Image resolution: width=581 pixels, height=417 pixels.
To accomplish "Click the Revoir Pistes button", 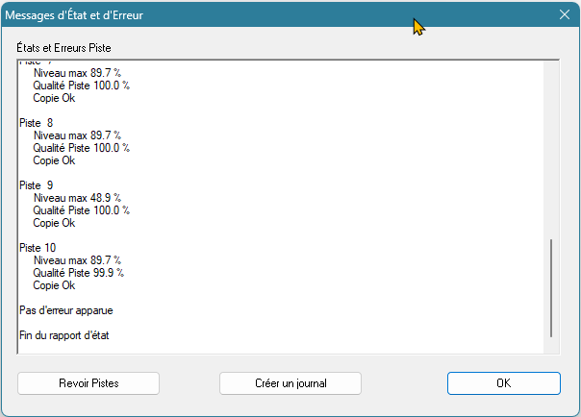I will [88, 383].
